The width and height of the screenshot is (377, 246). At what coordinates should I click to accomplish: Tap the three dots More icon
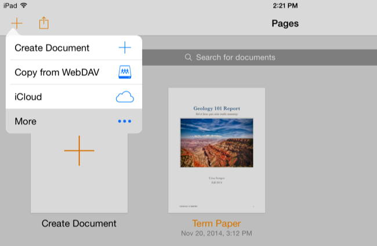point(125,121)
